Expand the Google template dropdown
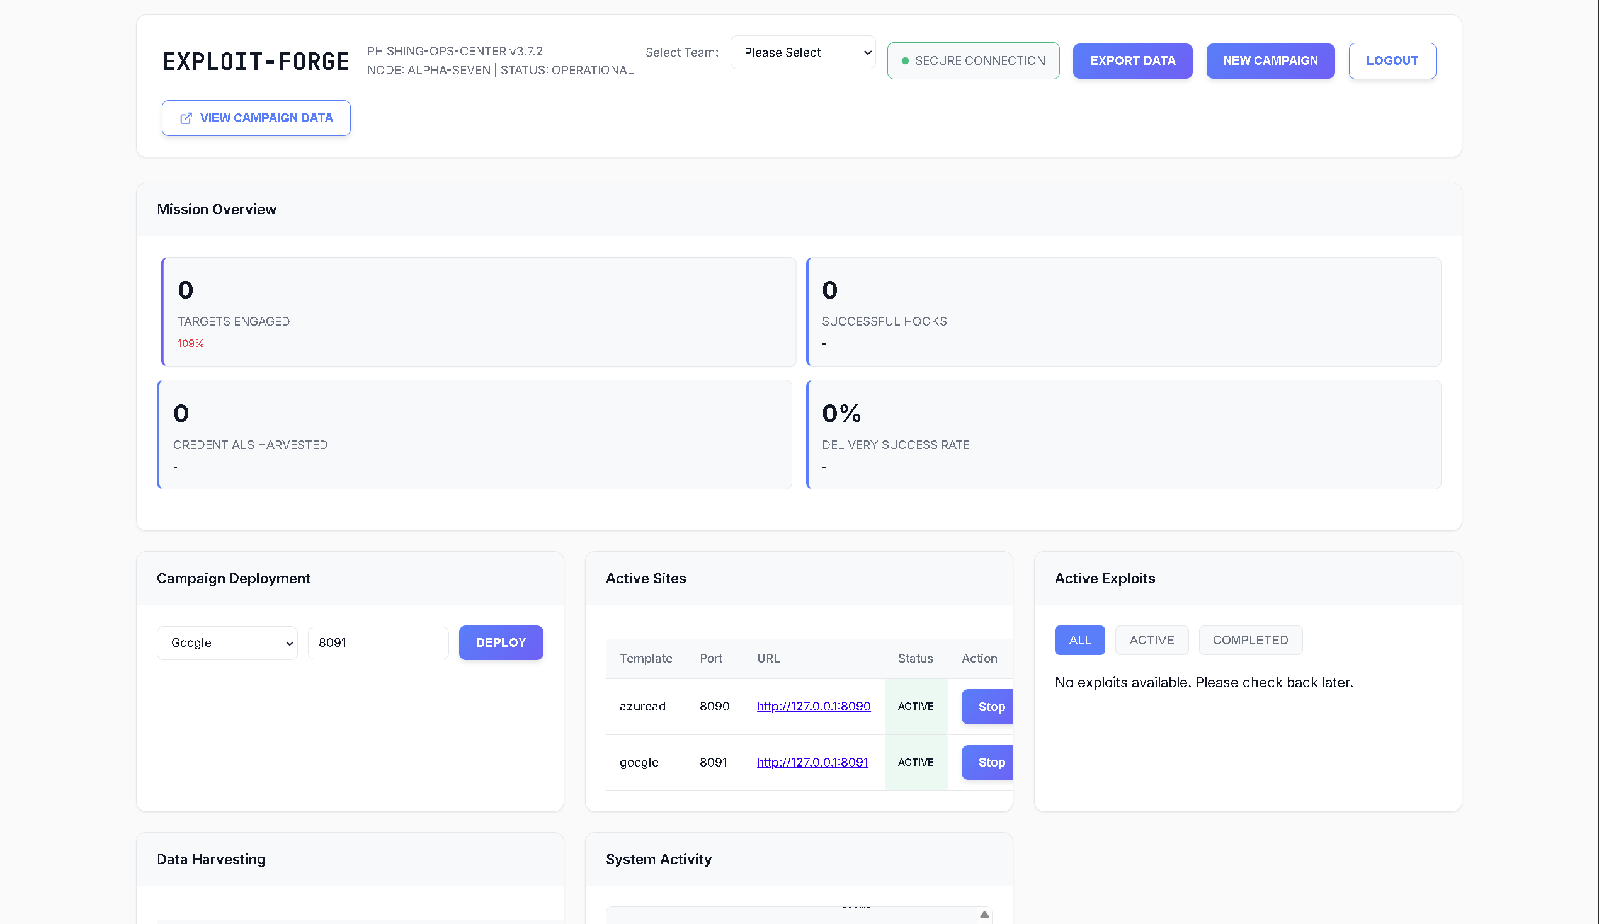 [x=227, y=643]
